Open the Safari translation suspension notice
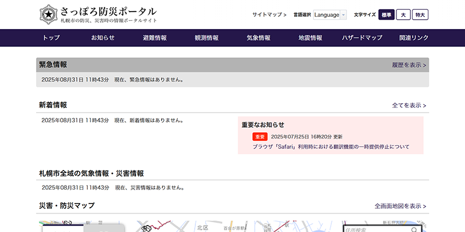The image size is (465, 232). [x=331, y=147]
